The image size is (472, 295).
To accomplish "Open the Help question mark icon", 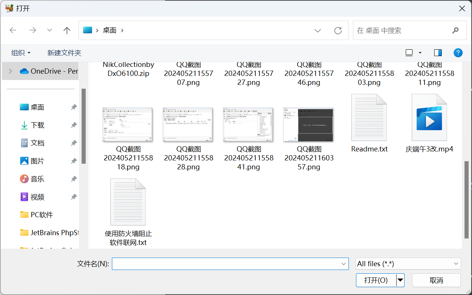I will coord(458,53).
